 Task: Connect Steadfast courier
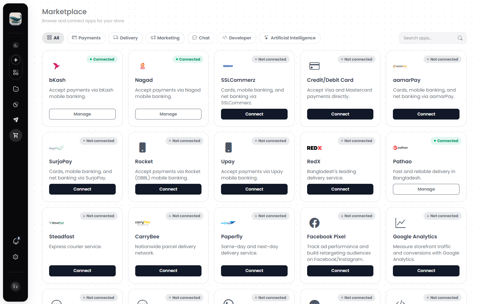(x=82, y=271)
